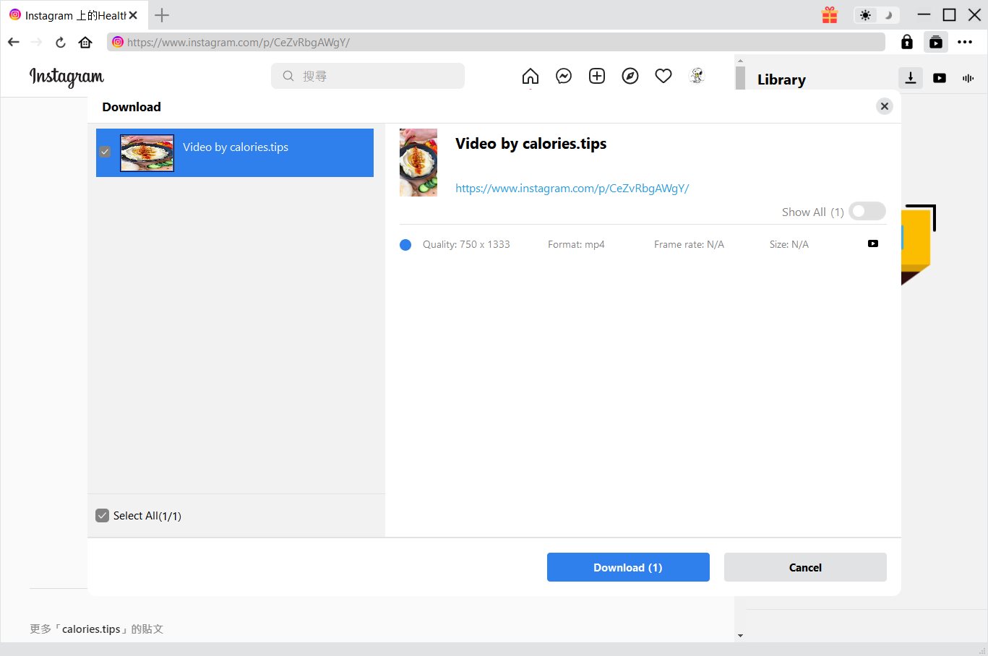Open Instagram home feed icon
Image resolution: width=988 pixels, height=656 pixels.
coord(530,76)
